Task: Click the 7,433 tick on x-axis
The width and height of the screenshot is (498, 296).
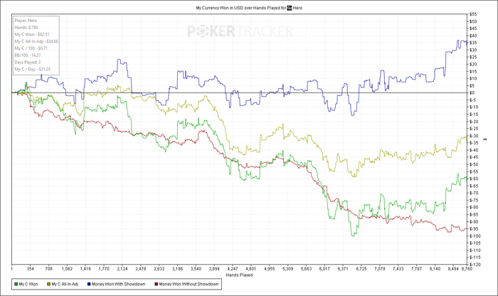Action: click(398, 269)
